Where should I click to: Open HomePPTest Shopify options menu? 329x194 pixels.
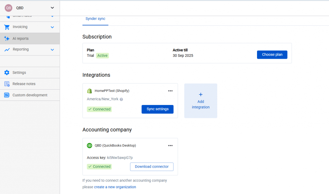point(170,91)
